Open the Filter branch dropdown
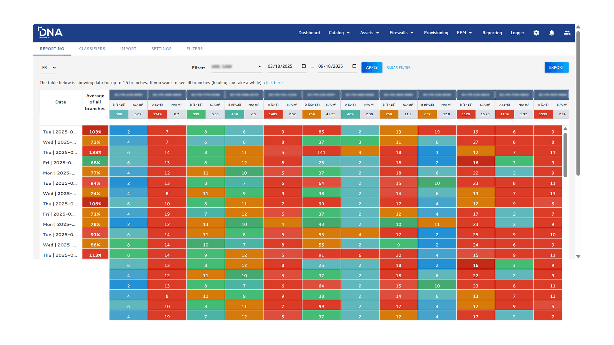Image resolution: width=614 pixels, height=345 pixels. click(x=237, y=67)
